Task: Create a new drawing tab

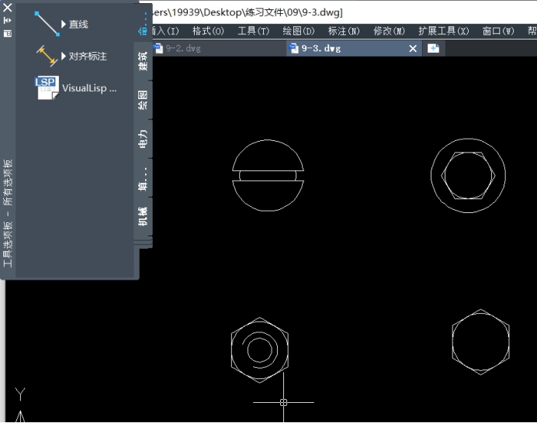Action: pyautogui.click(x=433, y=48)
